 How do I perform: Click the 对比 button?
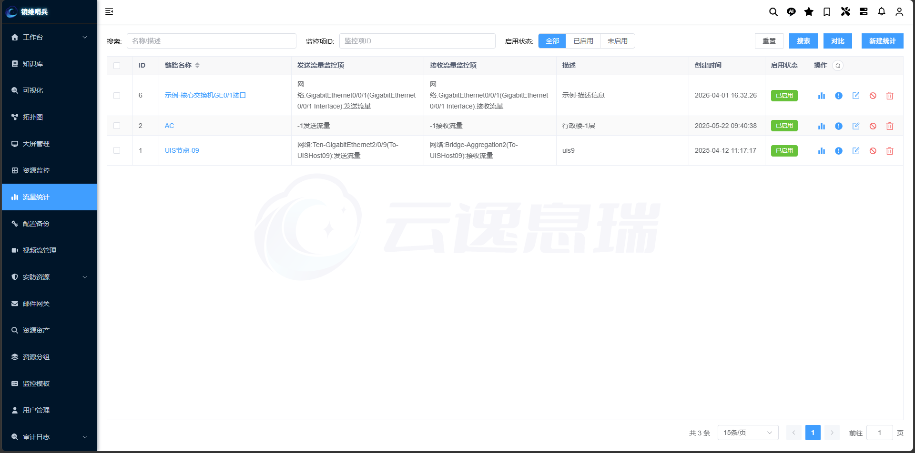838,41
